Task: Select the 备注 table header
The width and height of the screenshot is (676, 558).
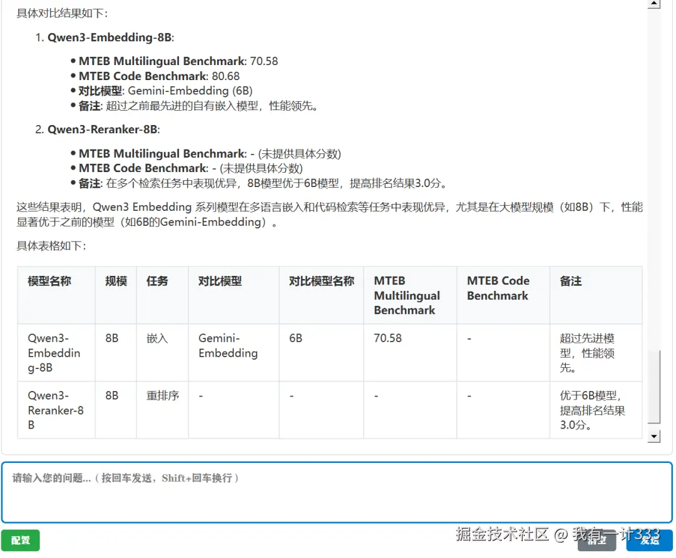Action: 570,281
